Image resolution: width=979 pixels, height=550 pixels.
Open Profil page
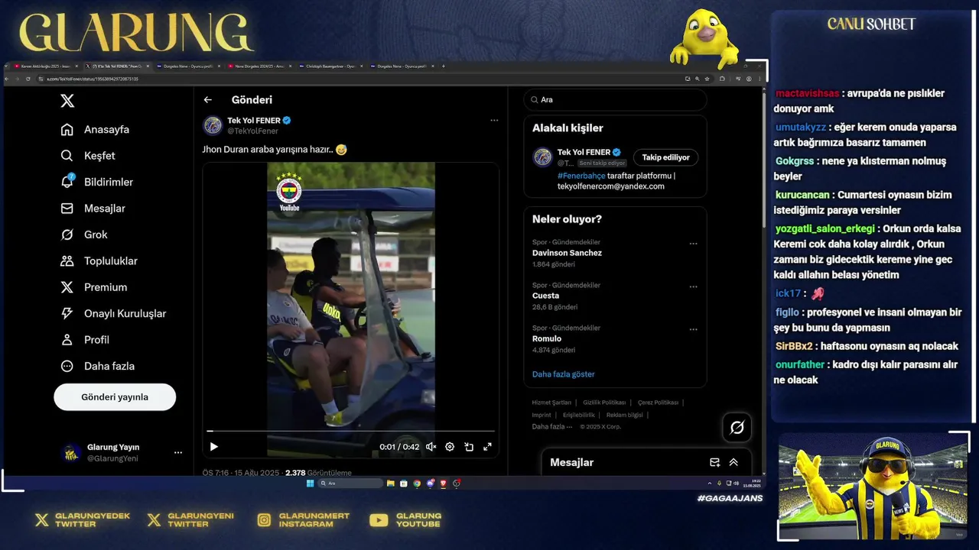pyautogui.click(x=85, y=340)
